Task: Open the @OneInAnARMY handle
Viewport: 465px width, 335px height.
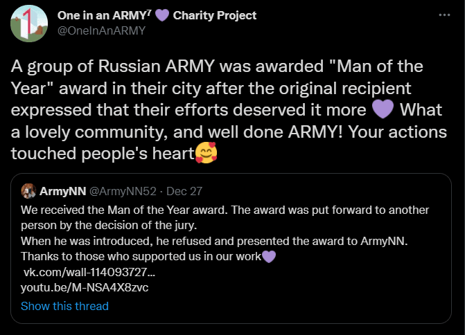Action: [101, 30]
